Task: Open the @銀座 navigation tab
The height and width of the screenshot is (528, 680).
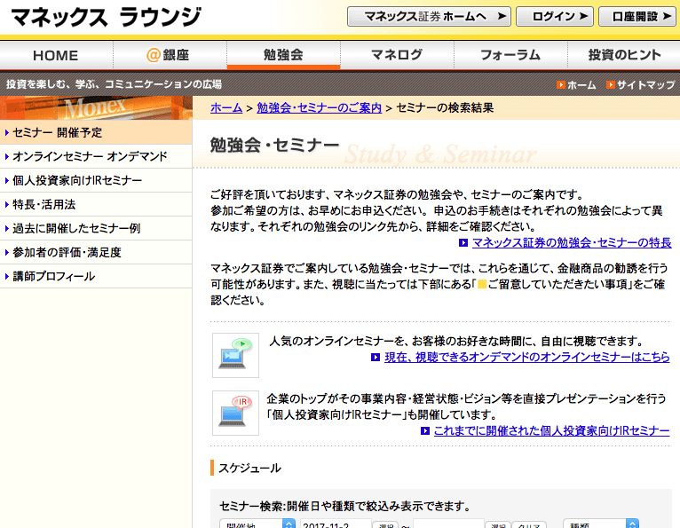Action: (x=169, y=55)
